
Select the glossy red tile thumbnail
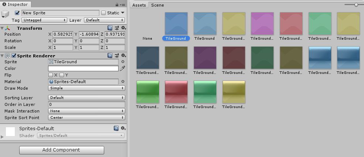tap(176, 92)
